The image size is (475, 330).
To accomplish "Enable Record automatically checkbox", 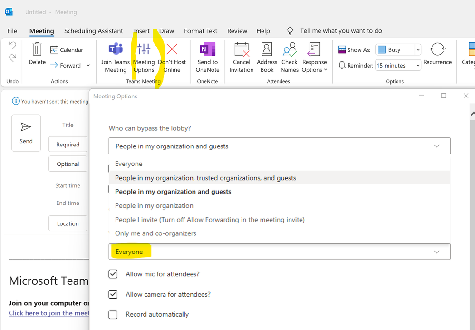I will pyautogui.click(x=113, y=314).
